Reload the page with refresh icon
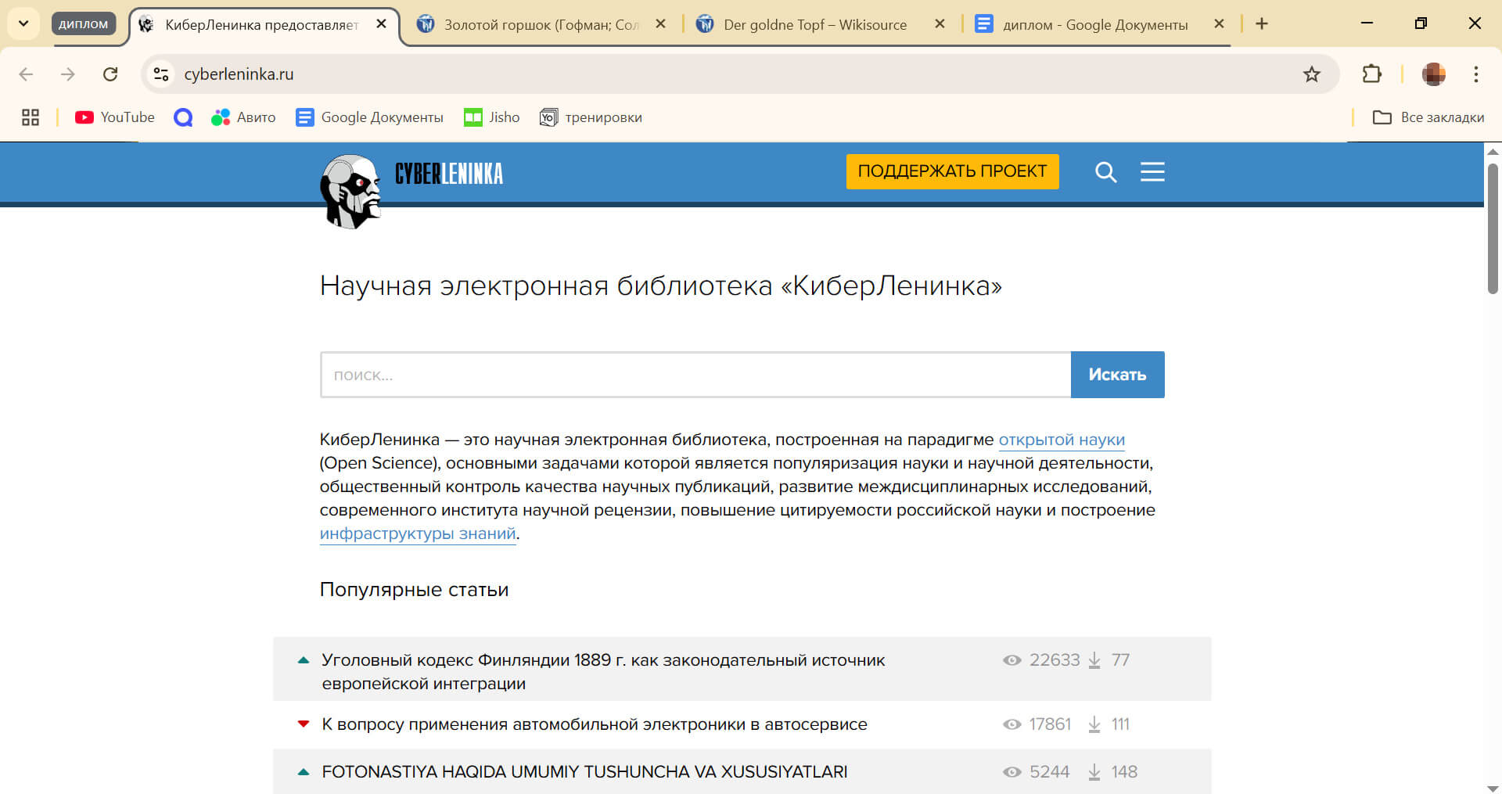The image size is (1502, 794). pos(110,74)
